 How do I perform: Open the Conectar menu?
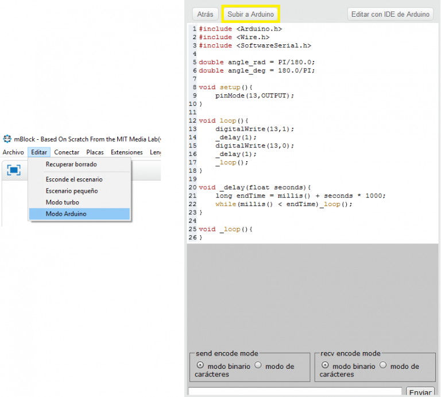[67, 152]
